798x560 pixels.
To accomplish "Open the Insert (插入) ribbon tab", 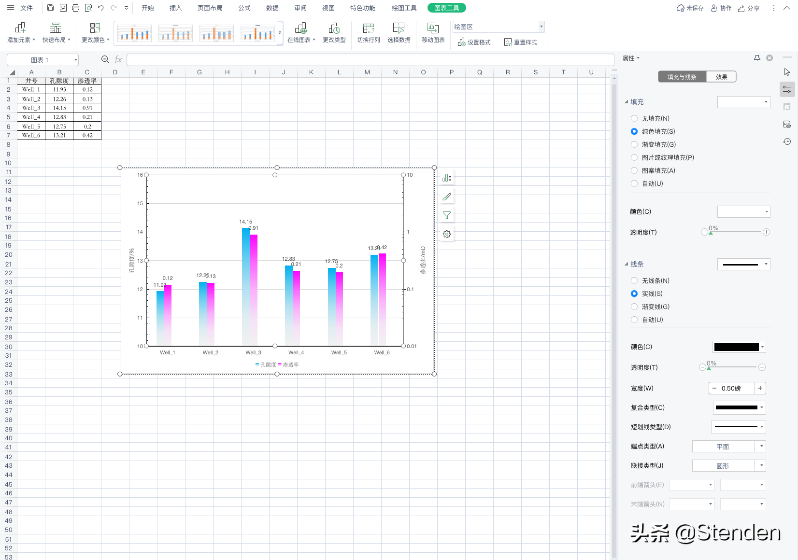I will click(176, 8).
